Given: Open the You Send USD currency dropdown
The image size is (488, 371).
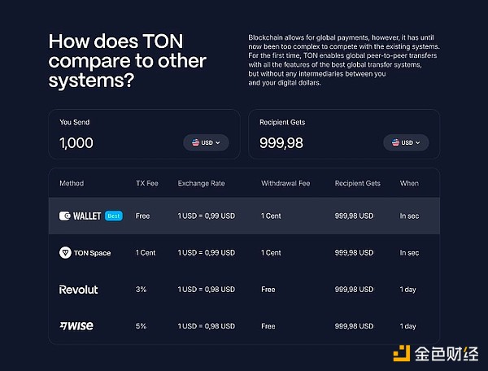Looking at the screenshot, I should 207,142.
